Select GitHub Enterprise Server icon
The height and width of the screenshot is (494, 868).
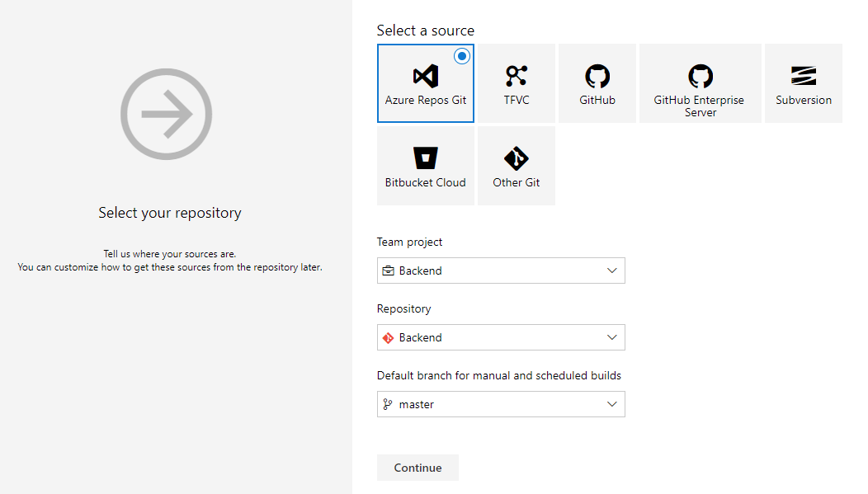pyautogui.click(x=701, y=76)
